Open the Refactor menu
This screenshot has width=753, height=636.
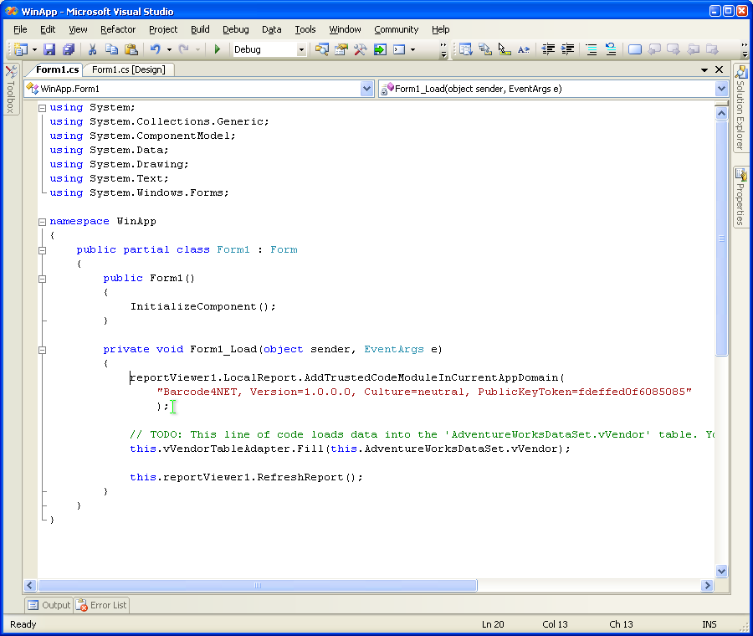(x=118, y=29)
